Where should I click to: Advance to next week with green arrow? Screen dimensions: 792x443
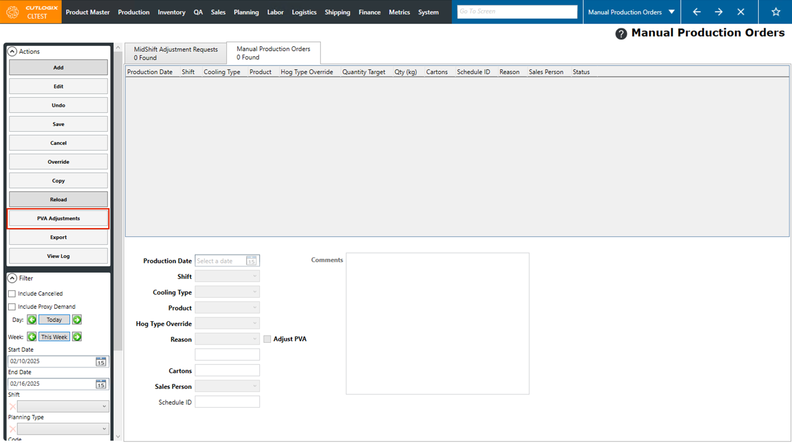click(77, 337)
